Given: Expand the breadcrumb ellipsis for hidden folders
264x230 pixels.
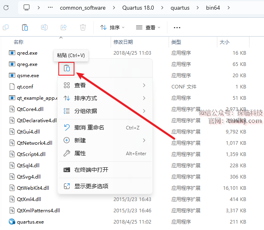Looking at the screenshot, I should 50,8.
